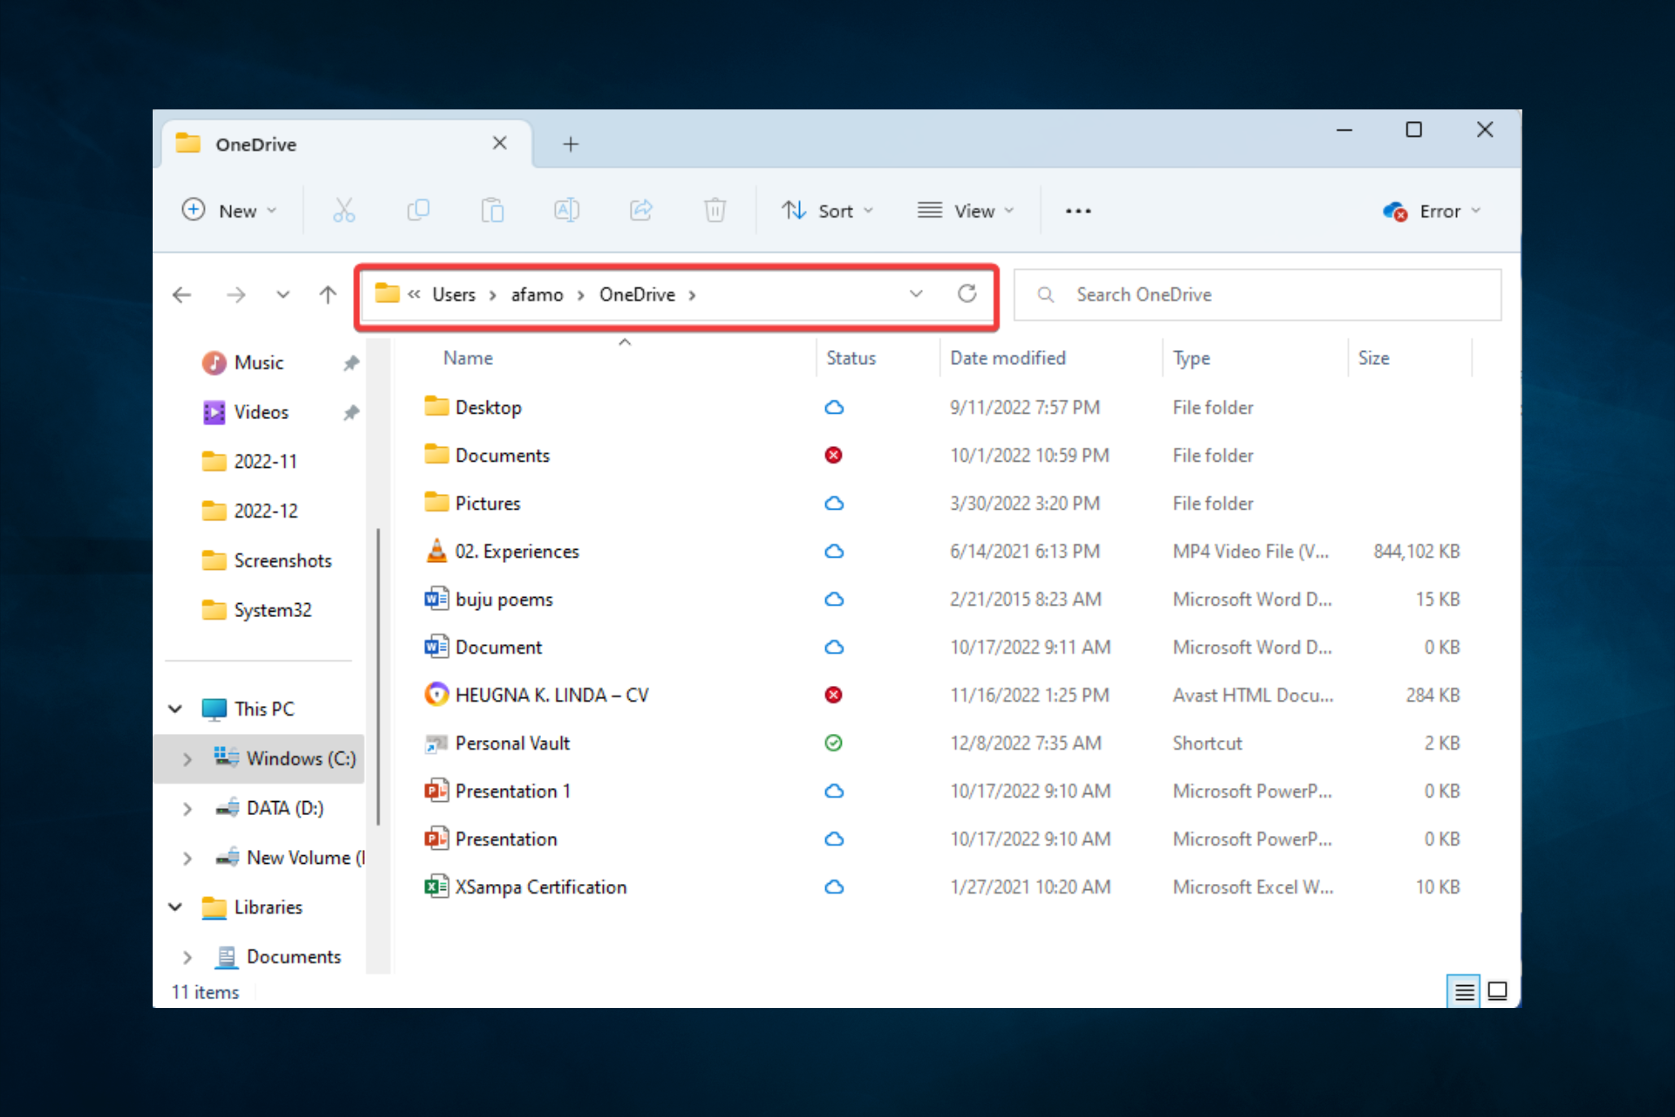Sort by Type column header
This screenshot has width=1675, height=1117.
[x=1191, y=358]
